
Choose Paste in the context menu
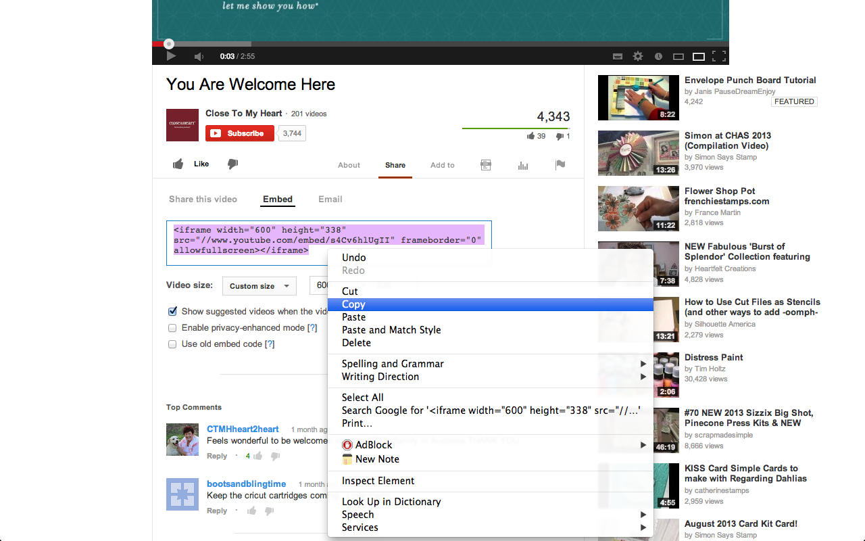(x=490, y=317)
